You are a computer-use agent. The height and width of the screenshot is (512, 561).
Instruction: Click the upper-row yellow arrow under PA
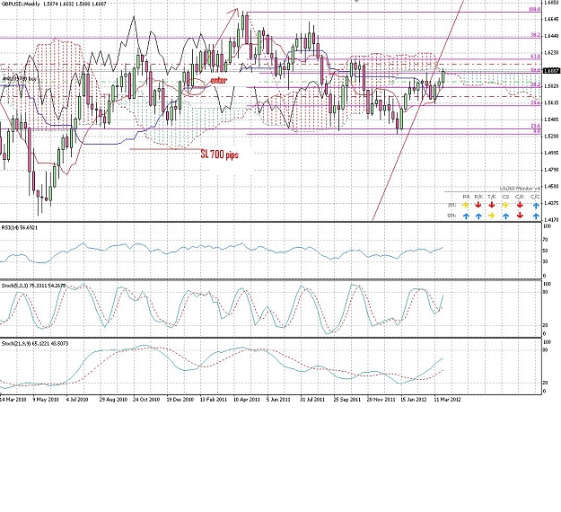tap(466, 205)
